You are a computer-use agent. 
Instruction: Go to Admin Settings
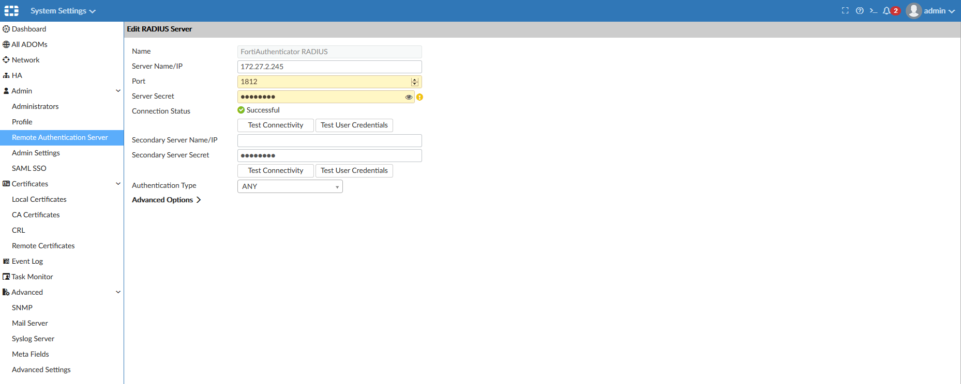(x=36, y=153)
